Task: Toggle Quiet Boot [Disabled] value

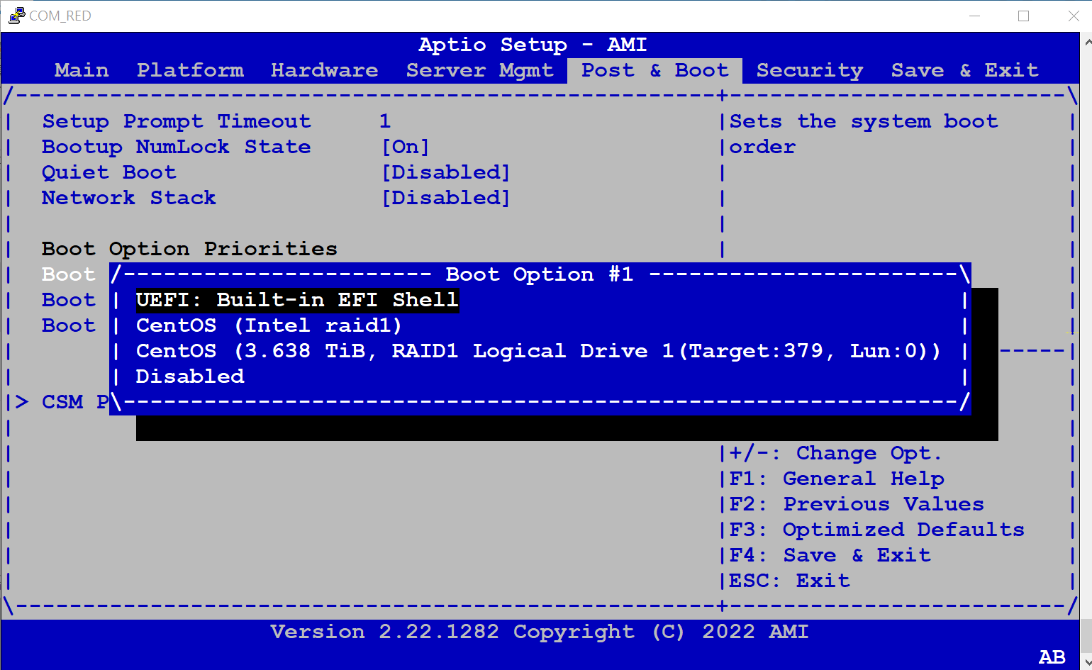Action: click(445, 172)
